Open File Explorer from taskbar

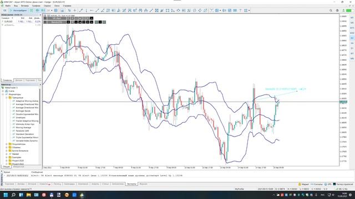[x=28, y=195]
